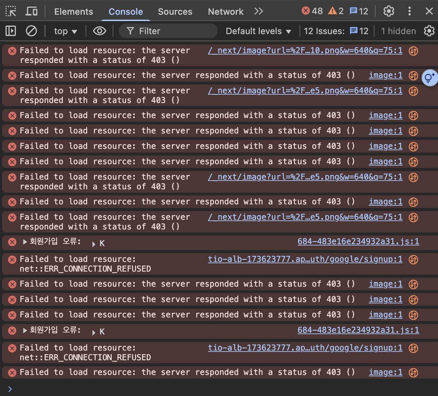Switch to the Elements tab
Image resolution: width=438 pixels, height=396 pixels.
[x=74, y=12]
